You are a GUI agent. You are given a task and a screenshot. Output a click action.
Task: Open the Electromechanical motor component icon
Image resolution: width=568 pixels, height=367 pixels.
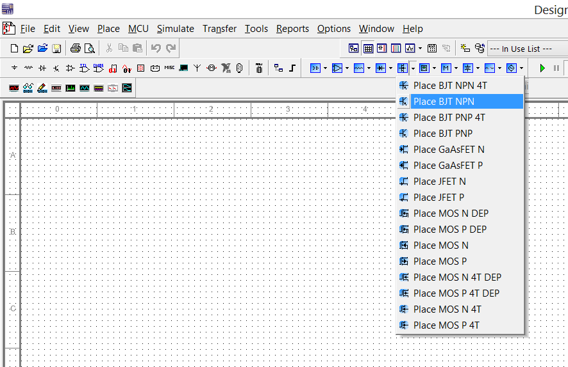coord(212,68)
